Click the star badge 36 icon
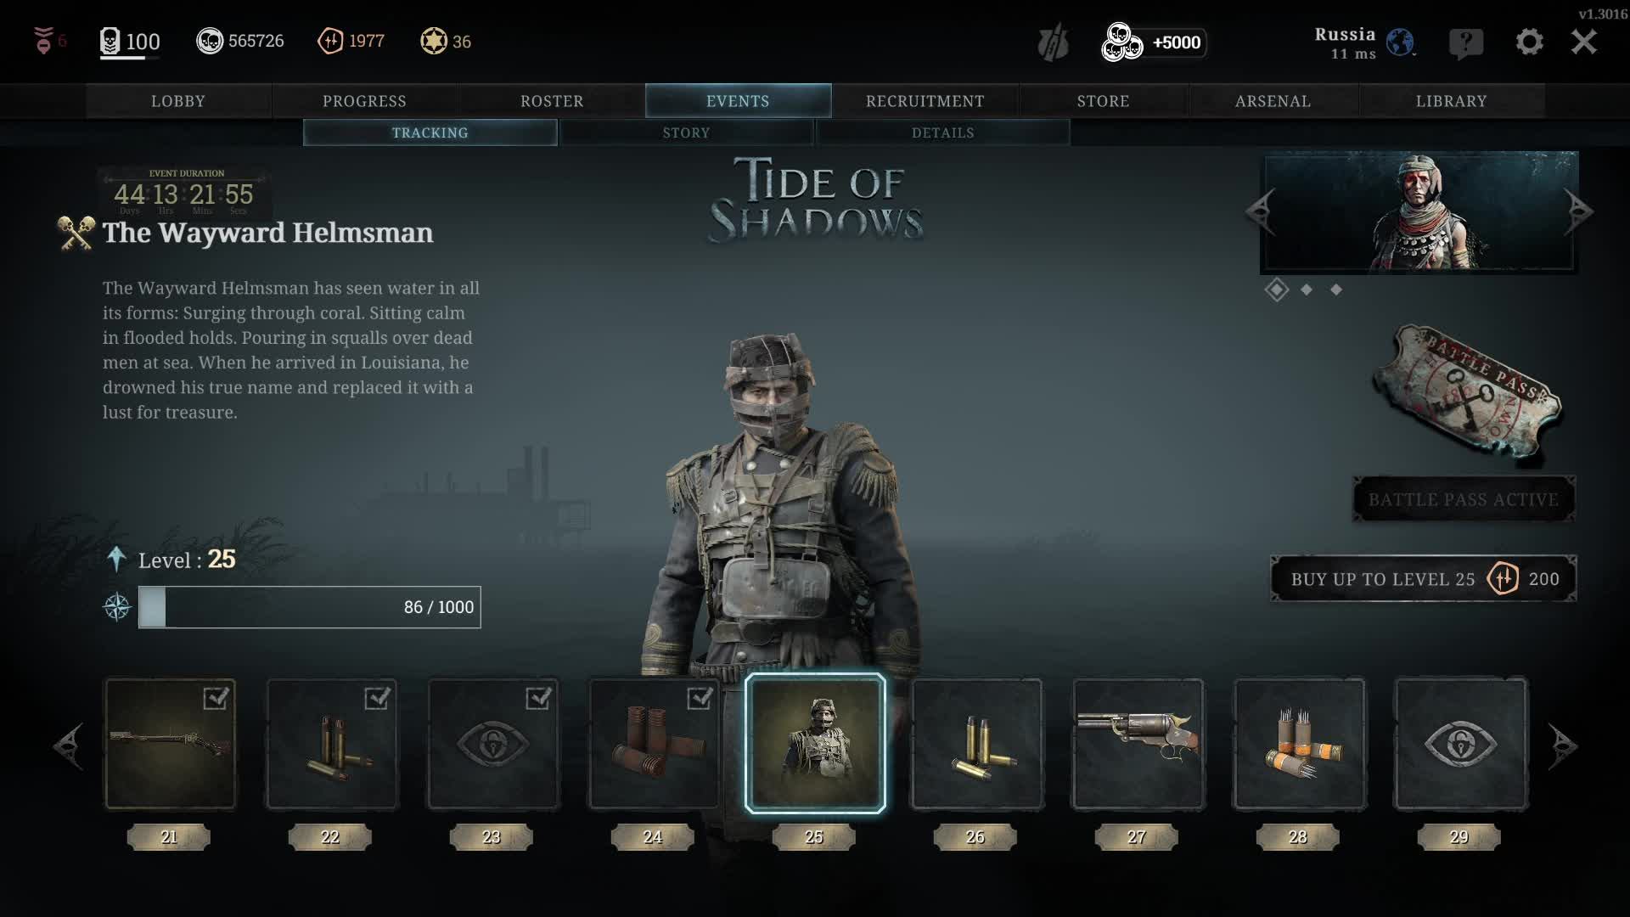The image size is (1630, 917). 434,41
